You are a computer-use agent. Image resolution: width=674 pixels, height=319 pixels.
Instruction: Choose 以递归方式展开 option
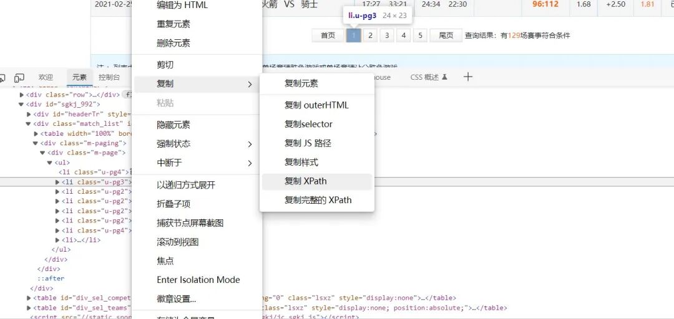pyautogui.click(x=186, y=185)
